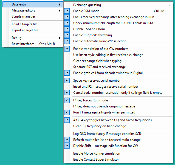Toggle Run F1 message self-spots when permitted
Screen dimensions: 175x165
(118, 112)
